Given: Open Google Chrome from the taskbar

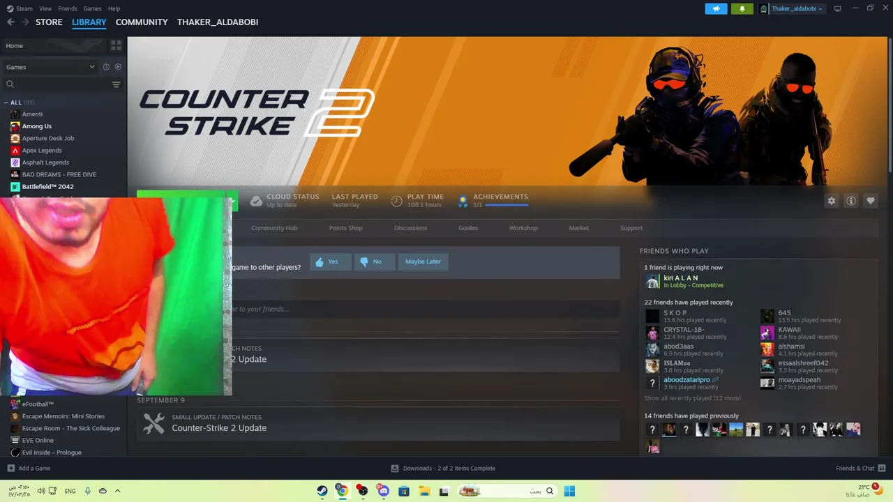Looking at the screenshot, I should pyautogui.click(x=342, y=491).
